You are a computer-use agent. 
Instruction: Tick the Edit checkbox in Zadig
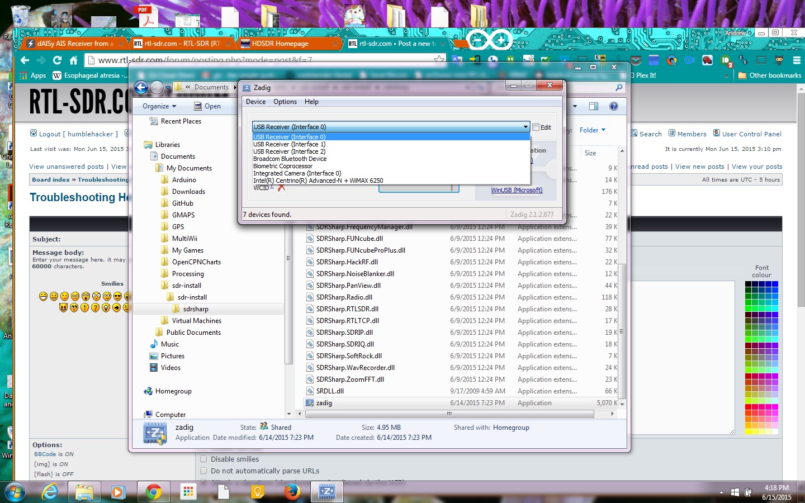[x=536, y=127]
